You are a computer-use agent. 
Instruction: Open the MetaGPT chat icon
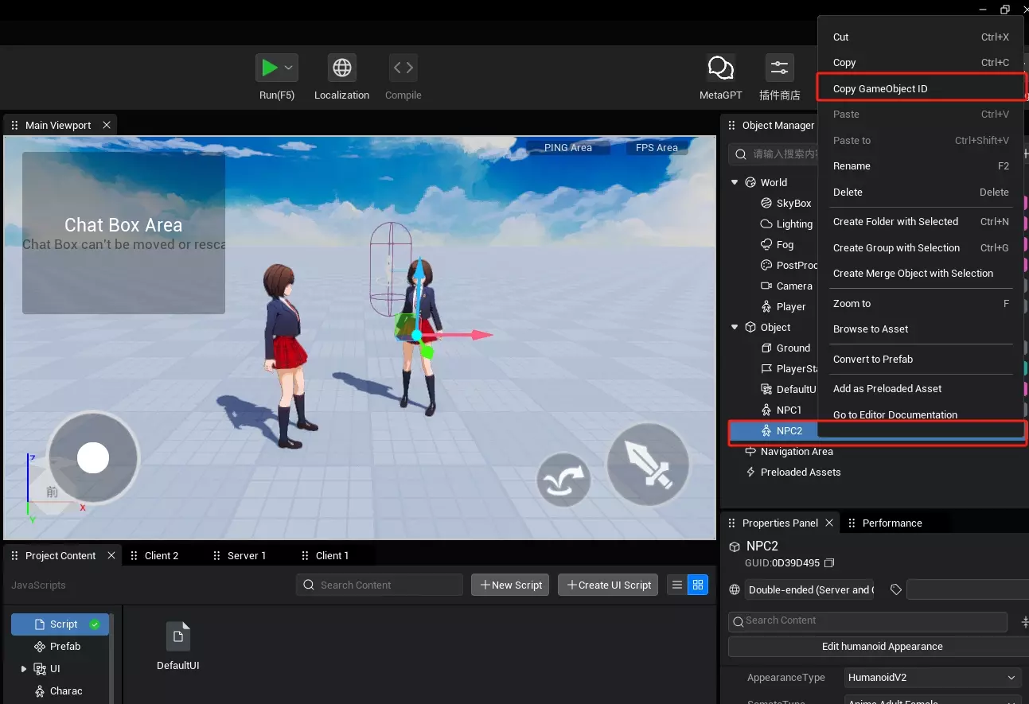[x=721, y=68]
